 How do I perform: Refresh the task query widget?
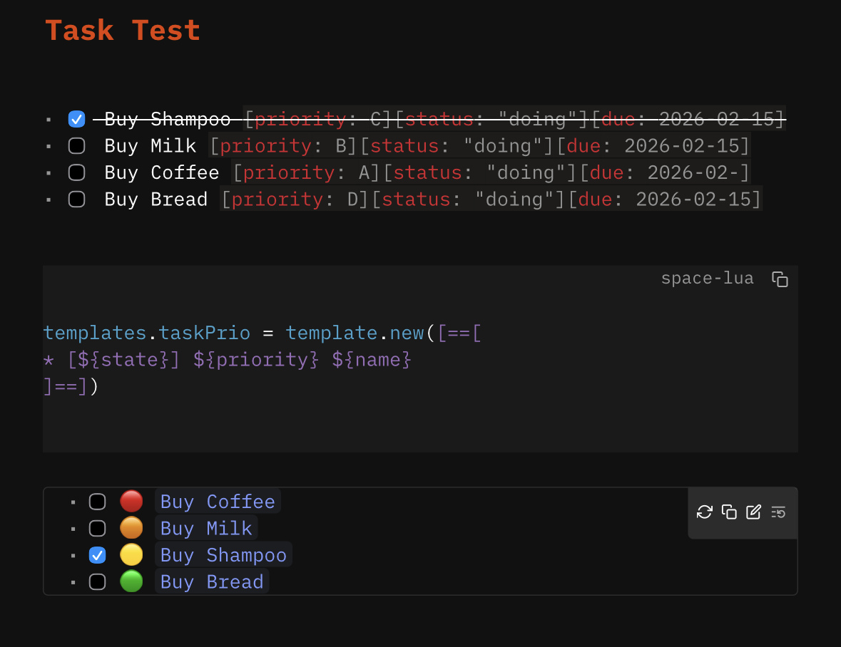[705, 512]
